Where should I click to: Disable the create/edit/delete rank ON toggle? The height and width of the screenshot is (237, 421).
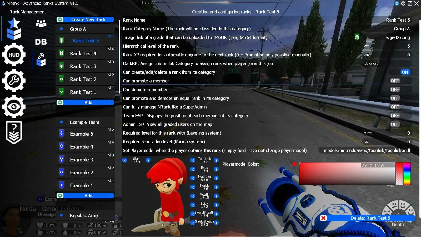(x=405, y=72)
